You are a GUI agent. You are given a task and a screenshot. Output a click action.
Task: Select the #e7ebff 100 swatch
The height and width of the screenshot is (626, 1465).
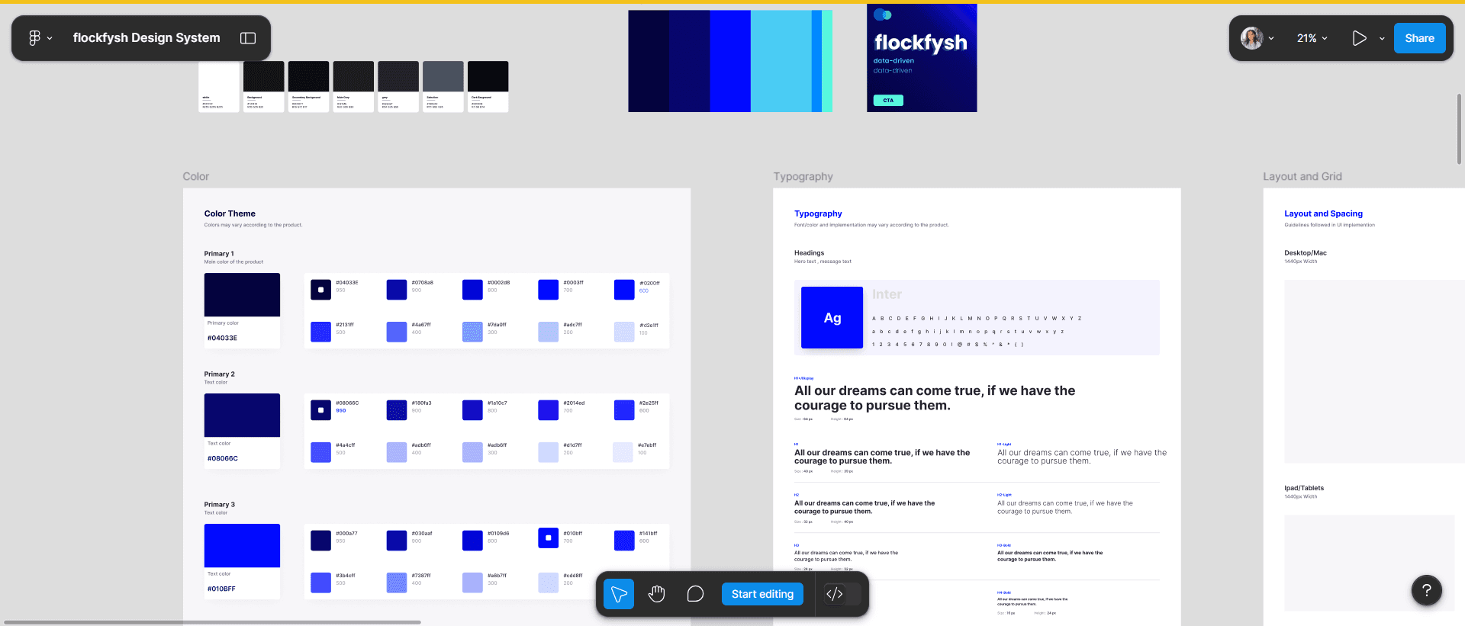click(x=623, y=452)
